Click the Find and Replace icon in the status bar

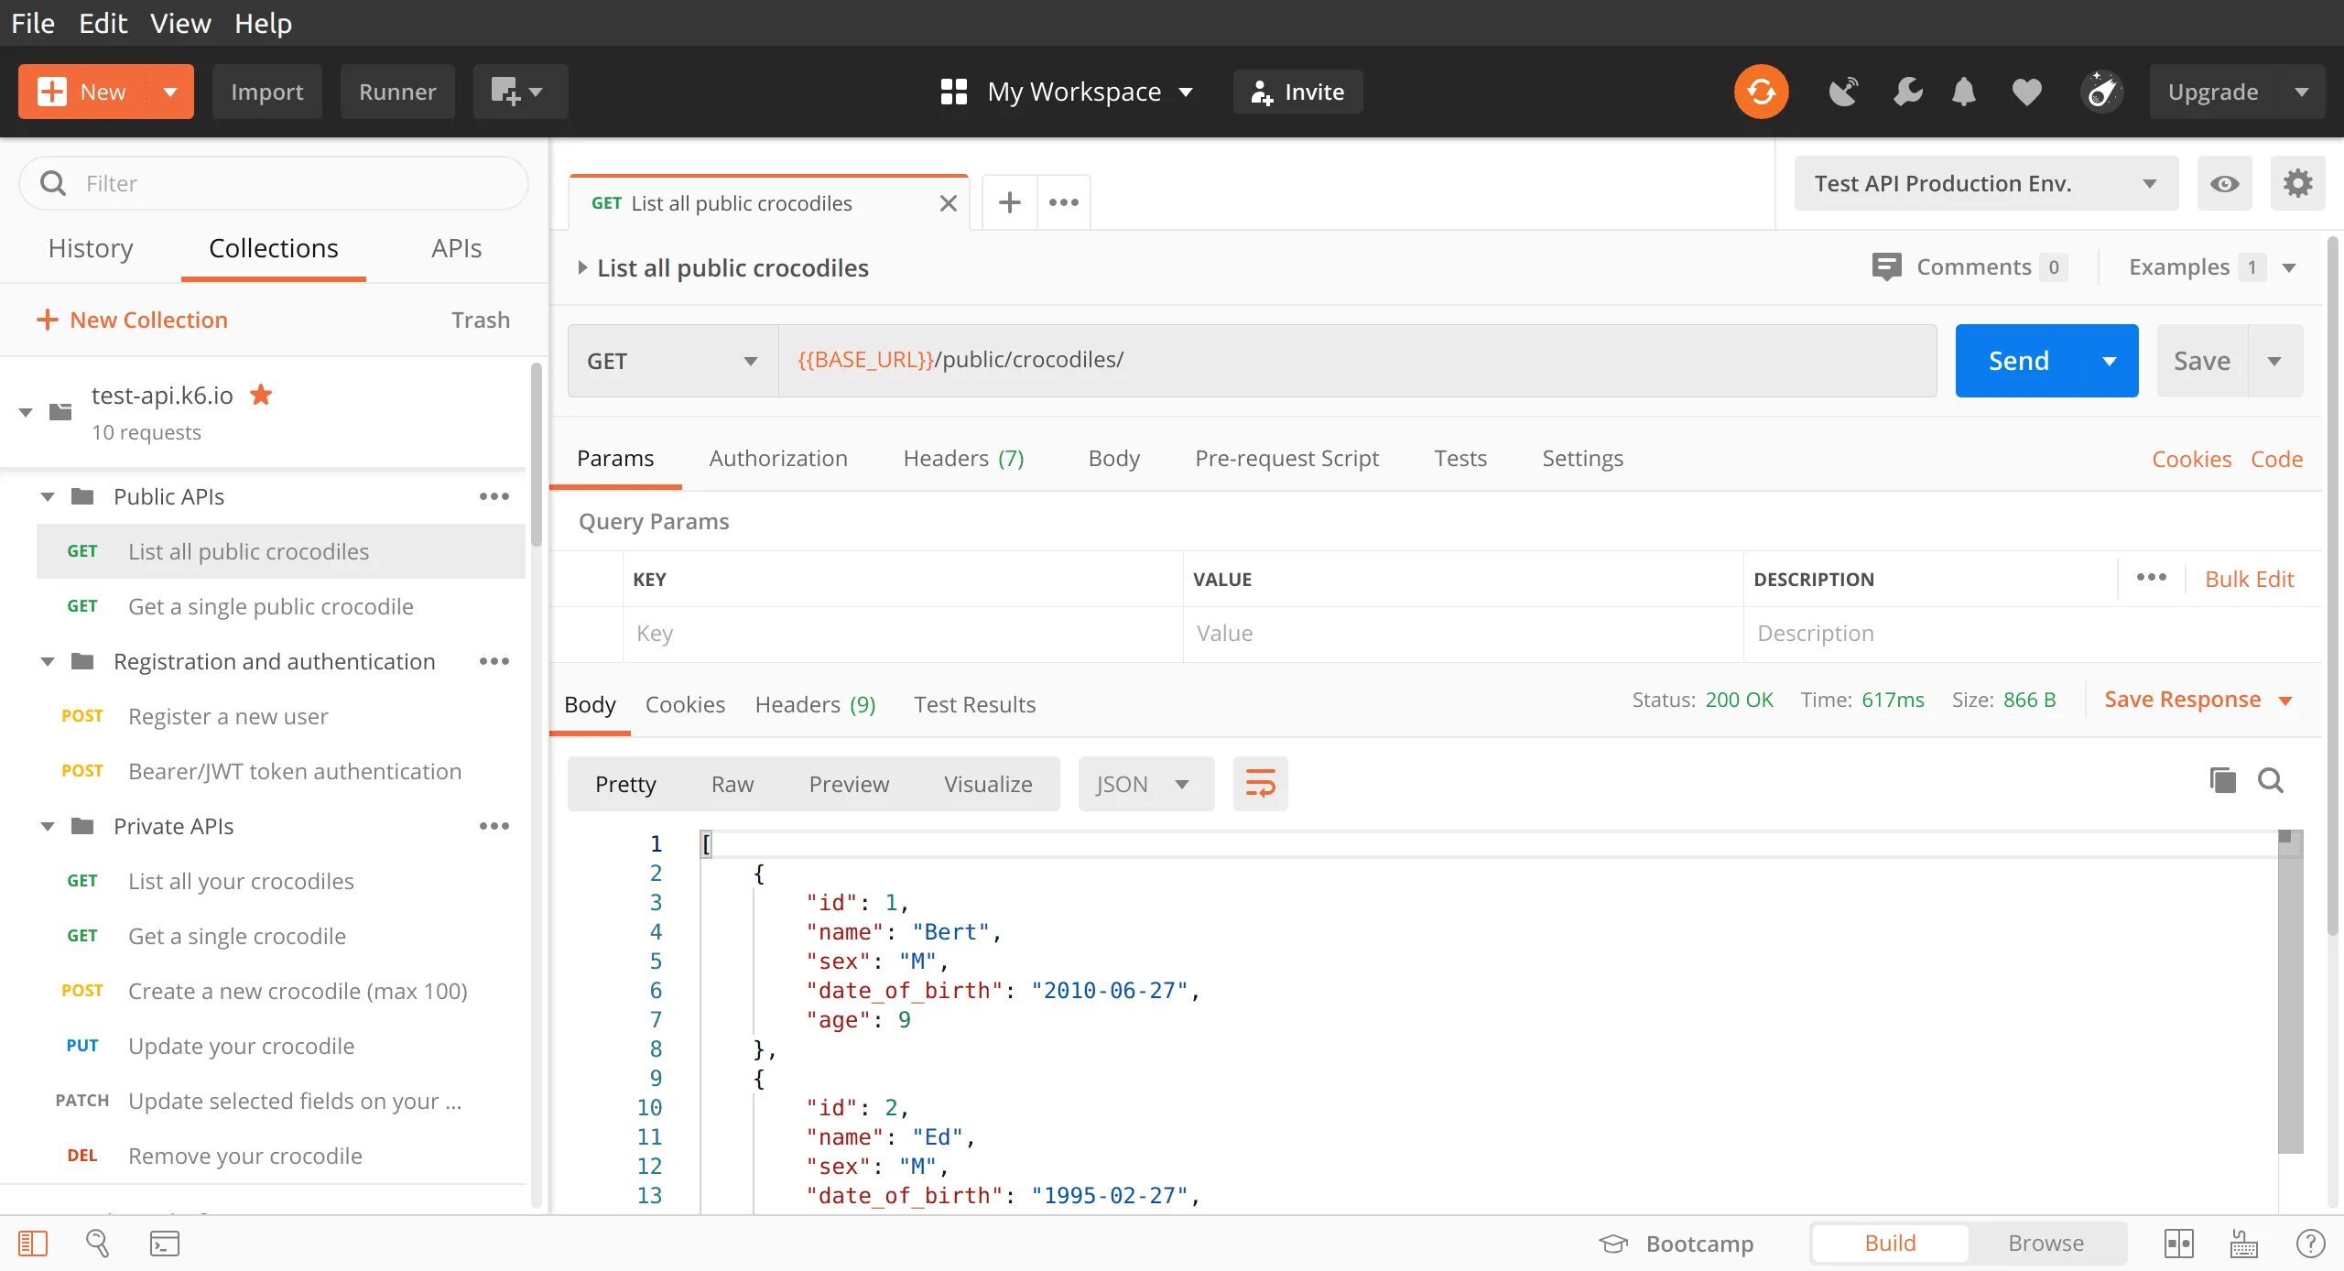click(97, 1244)
